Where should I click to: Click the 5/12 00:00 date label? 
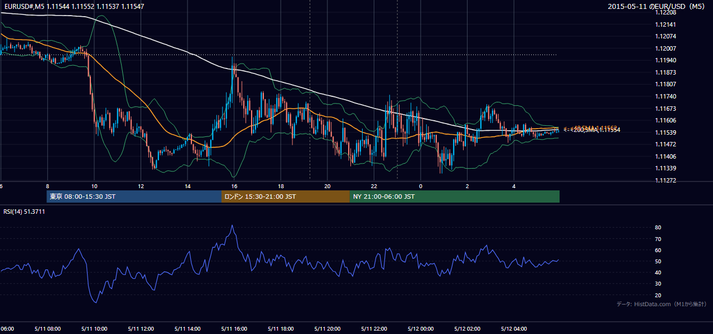point(421,329)
